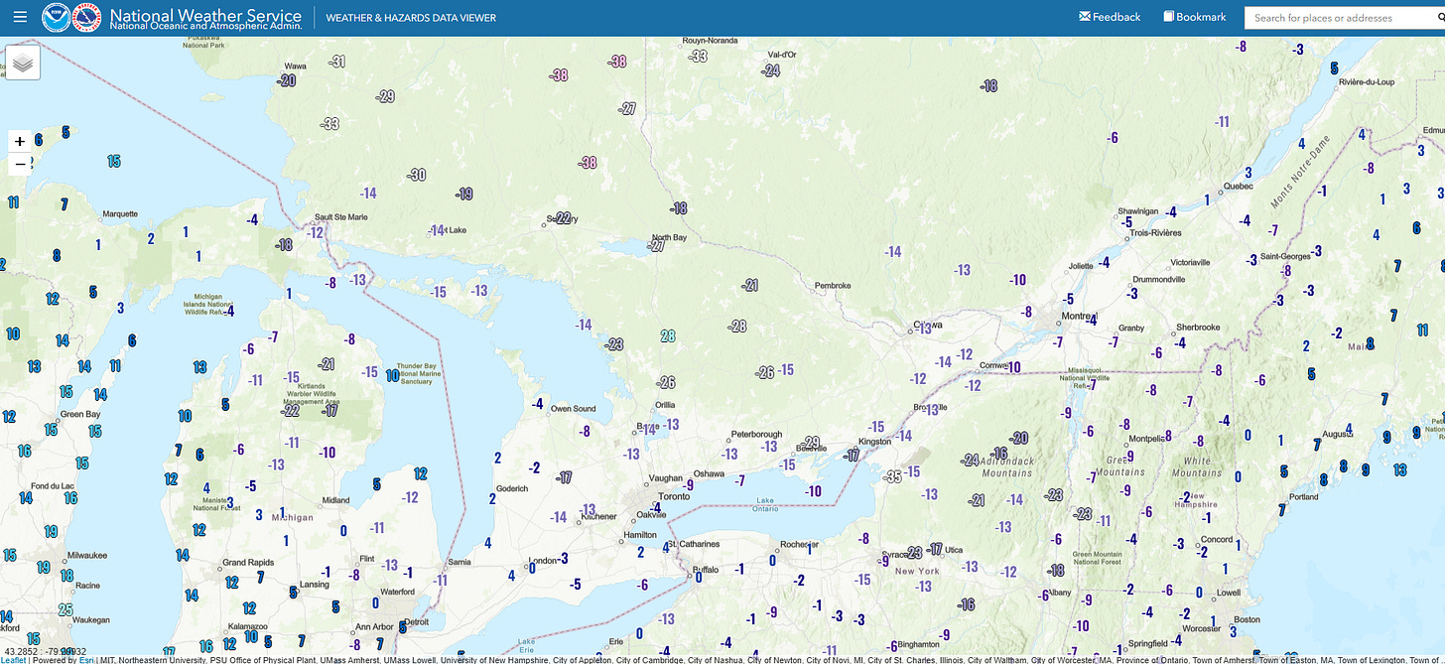Click the Sherbrooke city label
The image size is (1445, 664).
(1198, 327)
